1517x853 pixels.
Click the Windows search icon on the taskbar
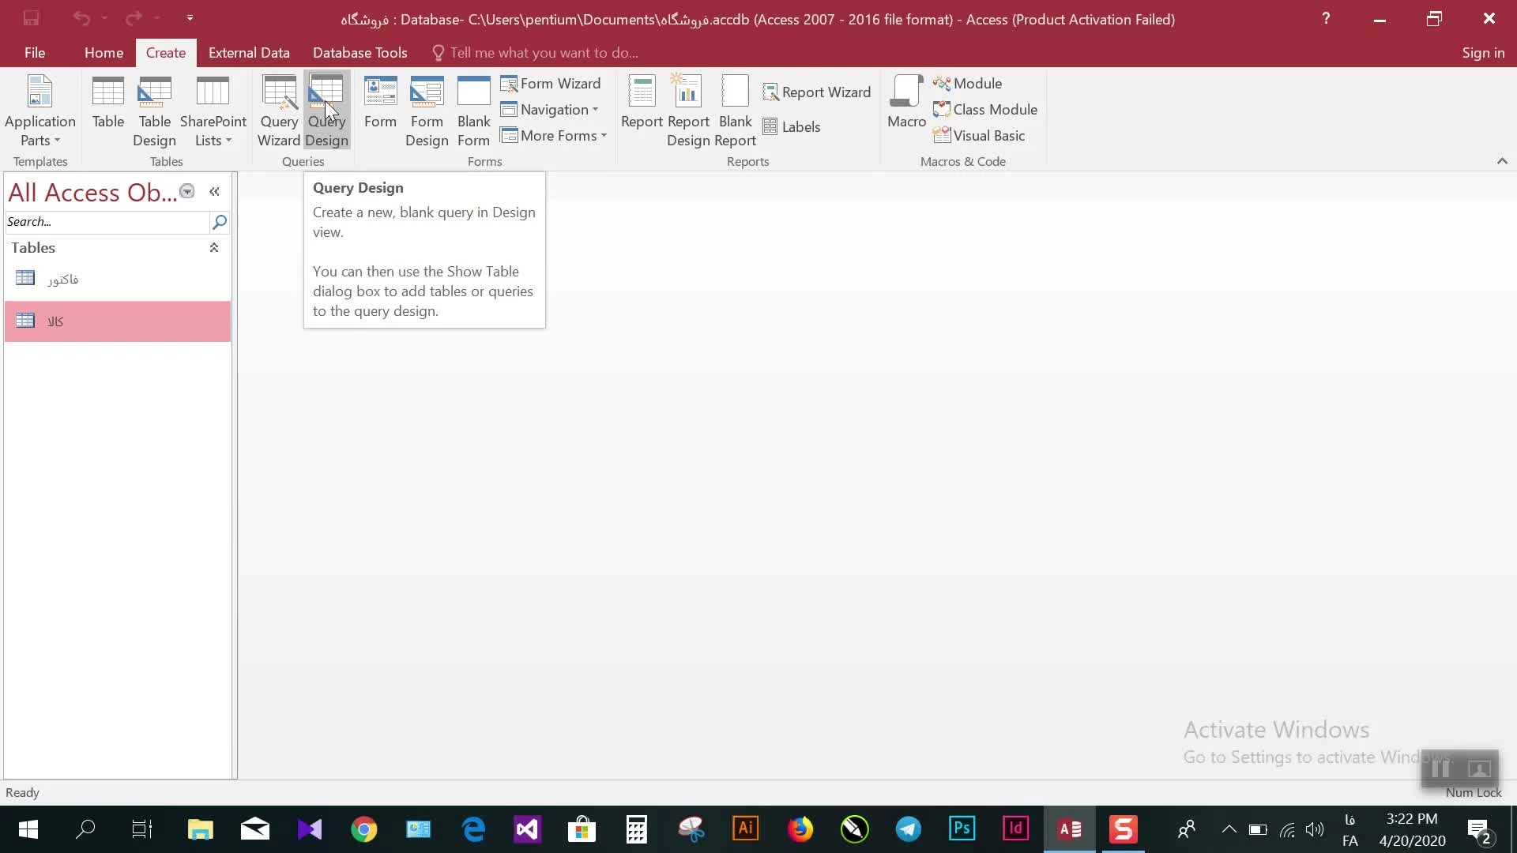pos(85,829)
